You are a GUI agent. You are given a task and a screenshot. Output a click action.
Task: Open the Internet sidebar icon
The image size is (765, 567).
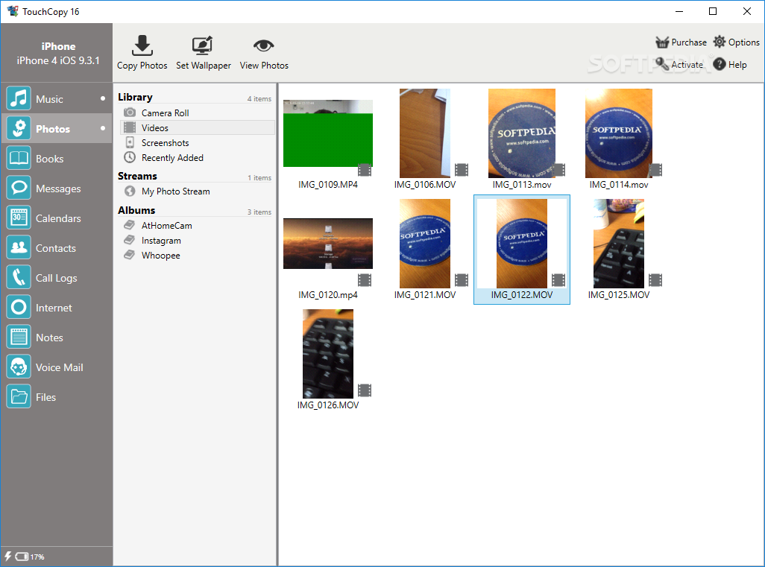pyautogui.click(x=19, y=307)
